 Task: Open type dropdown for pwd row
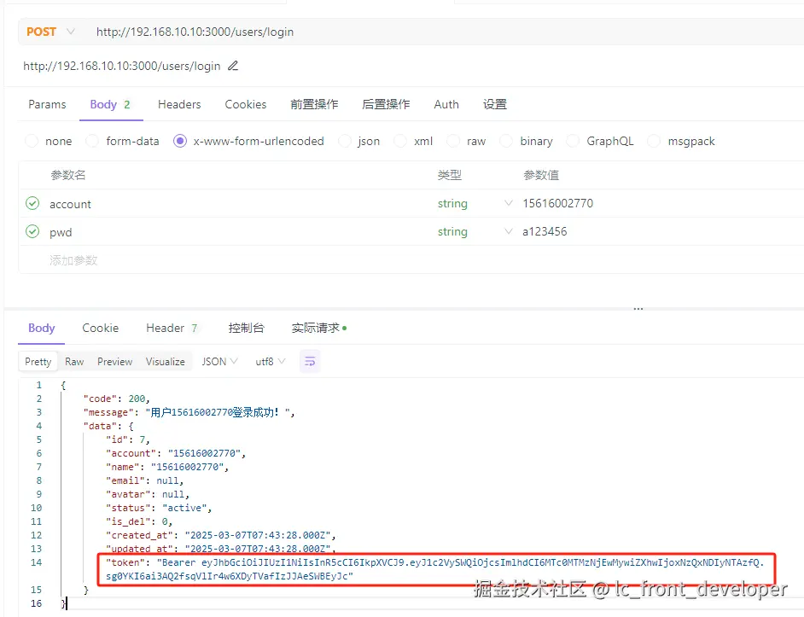coord(508,231)
